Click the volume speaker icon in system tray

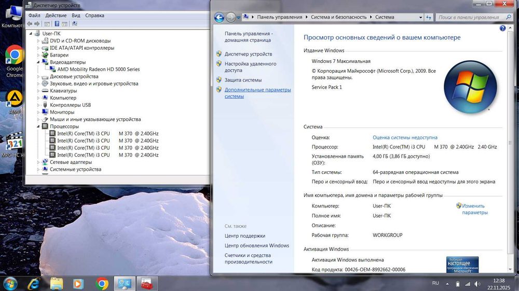click(x=477, y=284)
